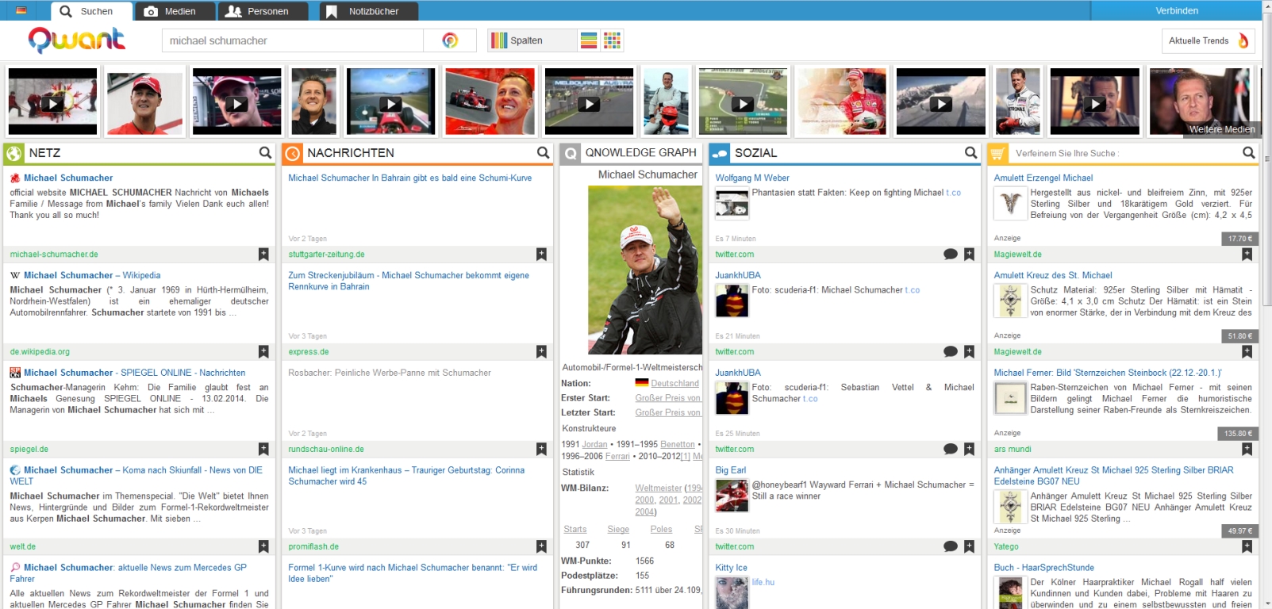Open Aktuelle Trends
Screen dimensions: 1272x609
pyautogui.click(x=1209, y=40)
